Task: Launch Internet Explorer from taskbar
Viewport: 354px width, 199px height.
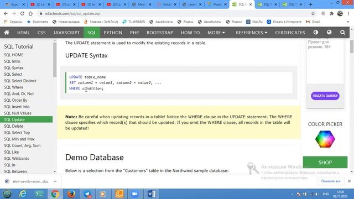Action: coord(23,194)
